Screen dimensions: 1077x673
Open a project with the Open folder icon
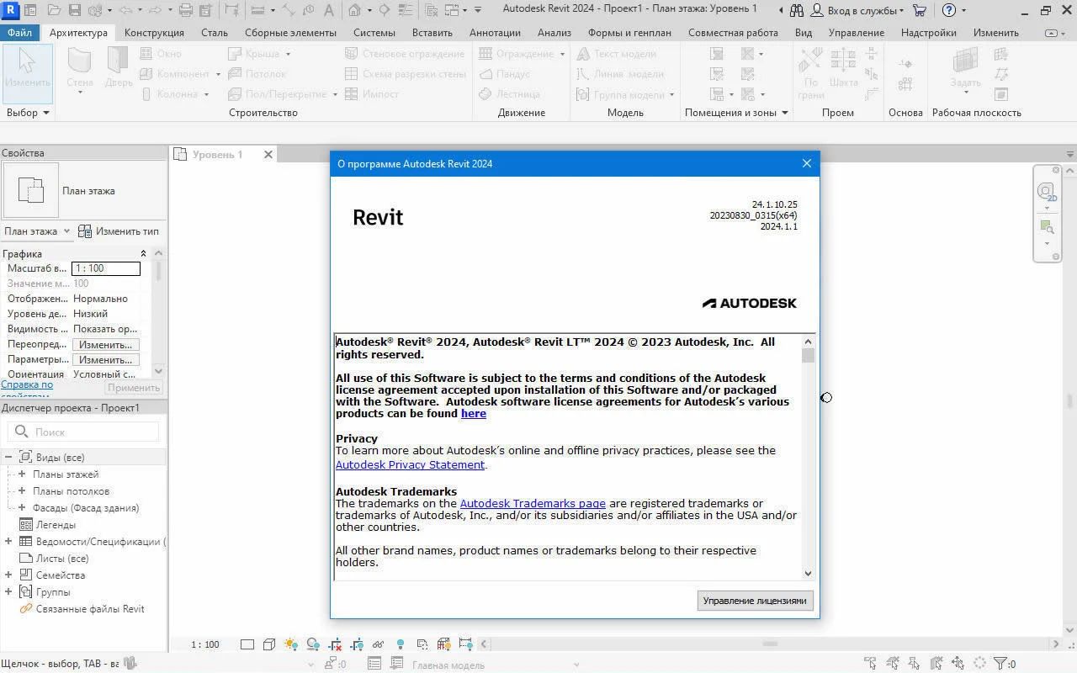(54, 10)
